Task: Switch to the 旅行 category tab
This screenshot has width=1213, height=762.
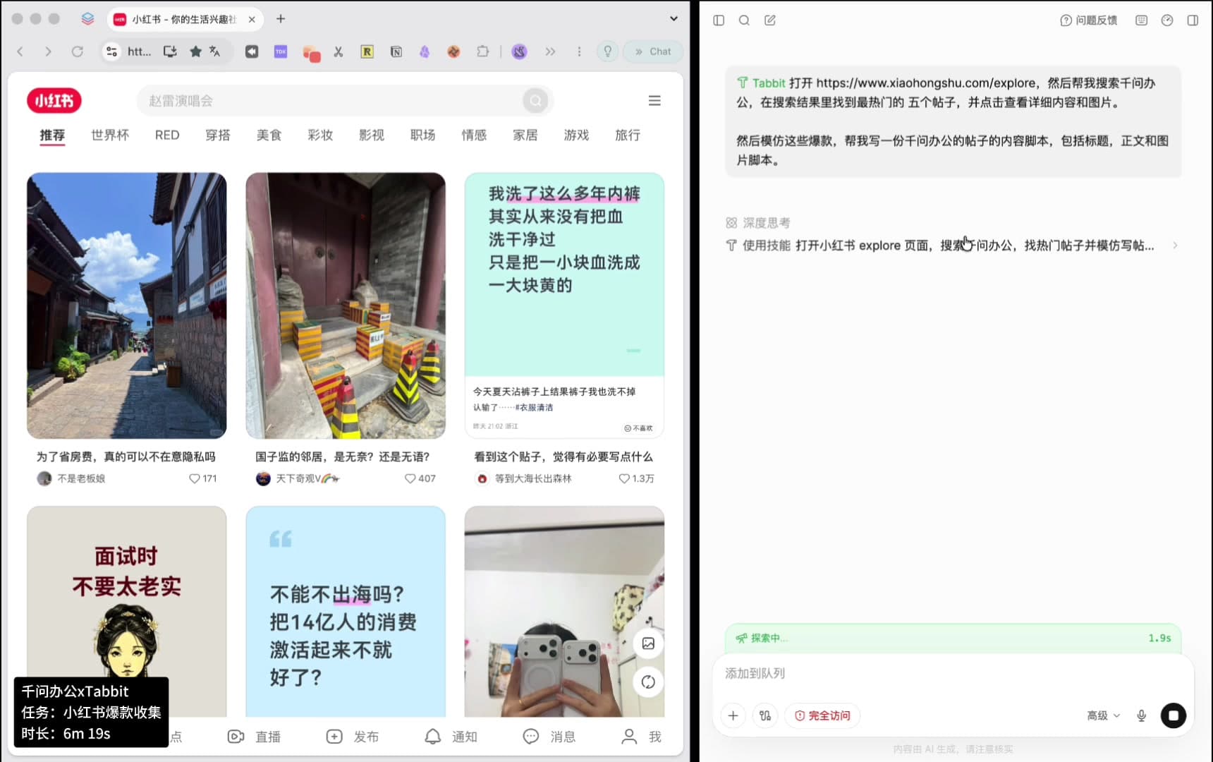Action: (x=628, y=135)
